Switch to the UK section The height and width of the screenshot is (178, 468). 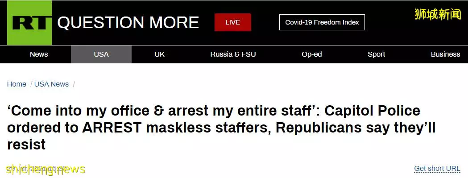(x=159, y=54)
